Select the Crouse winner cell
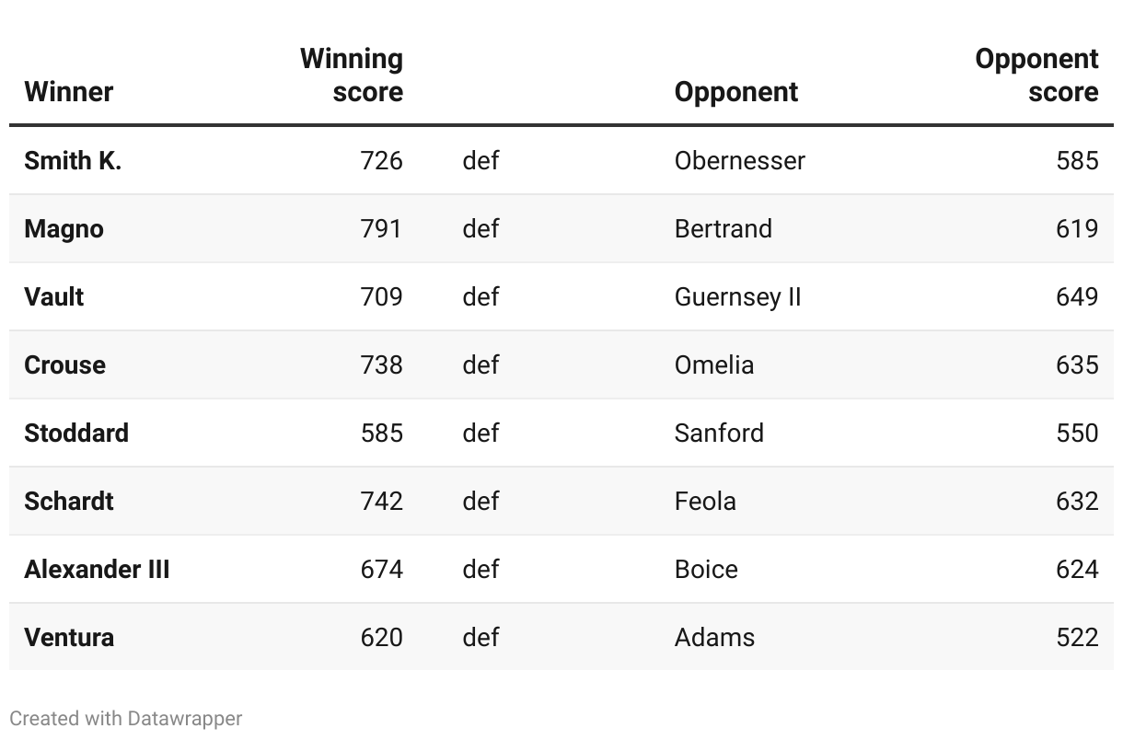The height and width of the screenshot is (740, 1123). coord(64,365)
